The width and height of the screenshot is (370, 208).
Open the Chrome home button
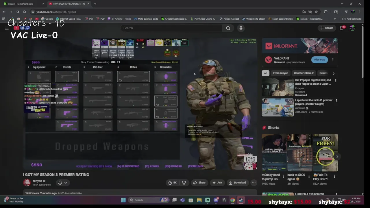tap(25, 12)
